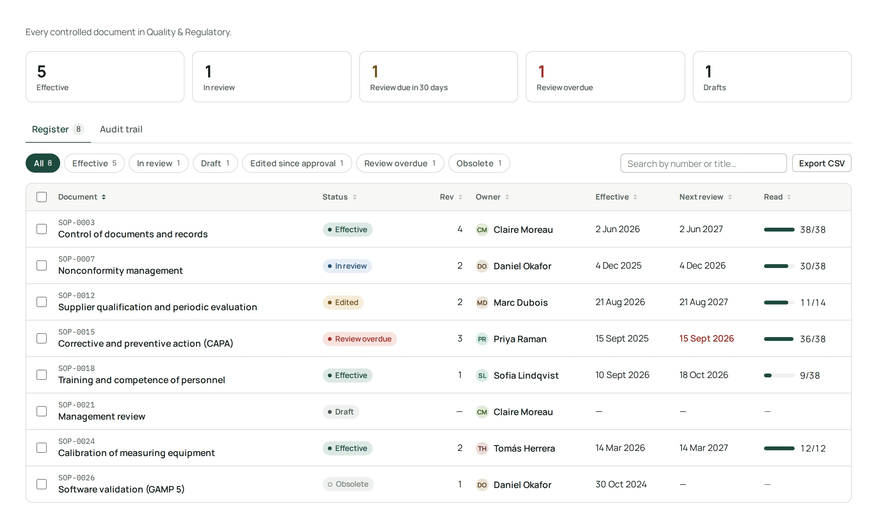The width and height of the screenshot is (877, 528).
Task: Toggle the select-all checkbox in header
Action: [x=42, y=197]
